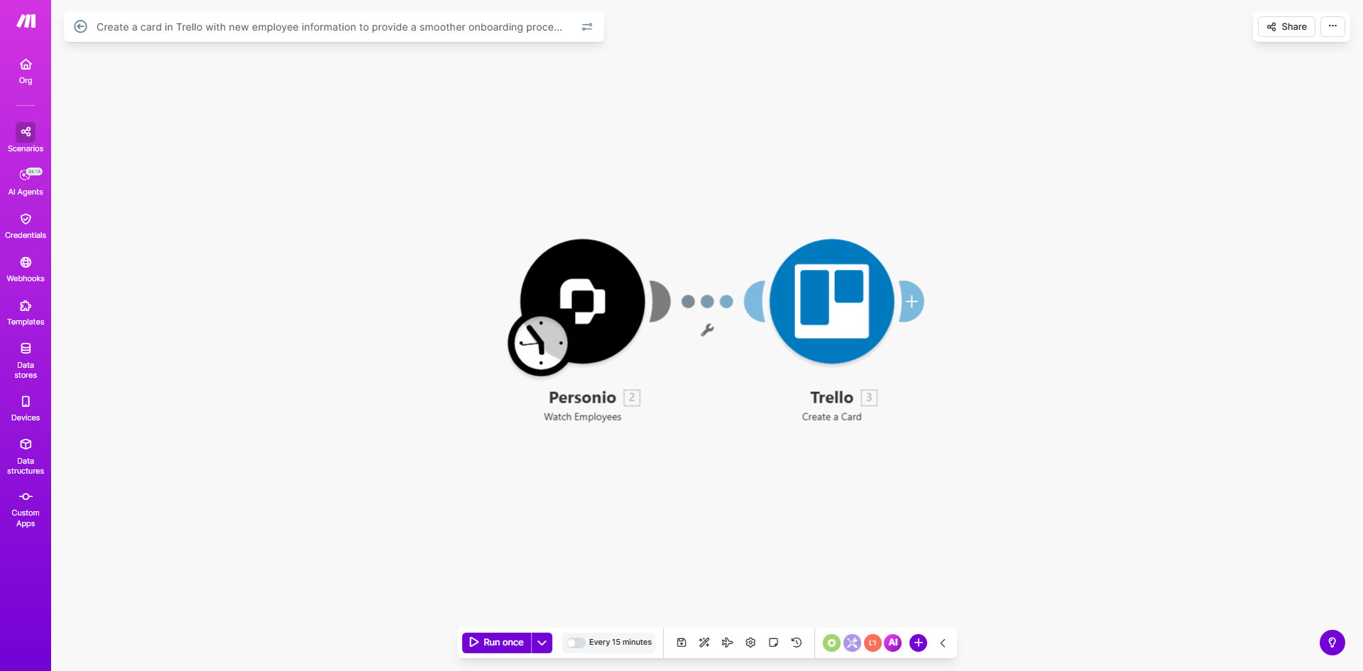Toggle the scenario scheduling switch
The height and width of the screenshot is (671, 1363).
576,643
